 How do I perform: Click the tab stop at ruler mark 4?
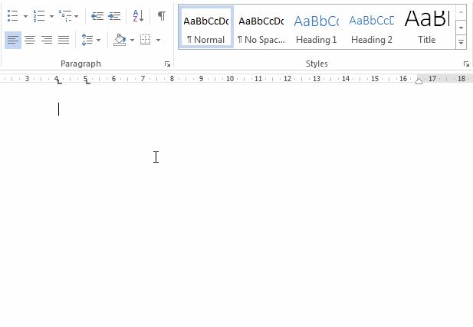pos(60,81)
